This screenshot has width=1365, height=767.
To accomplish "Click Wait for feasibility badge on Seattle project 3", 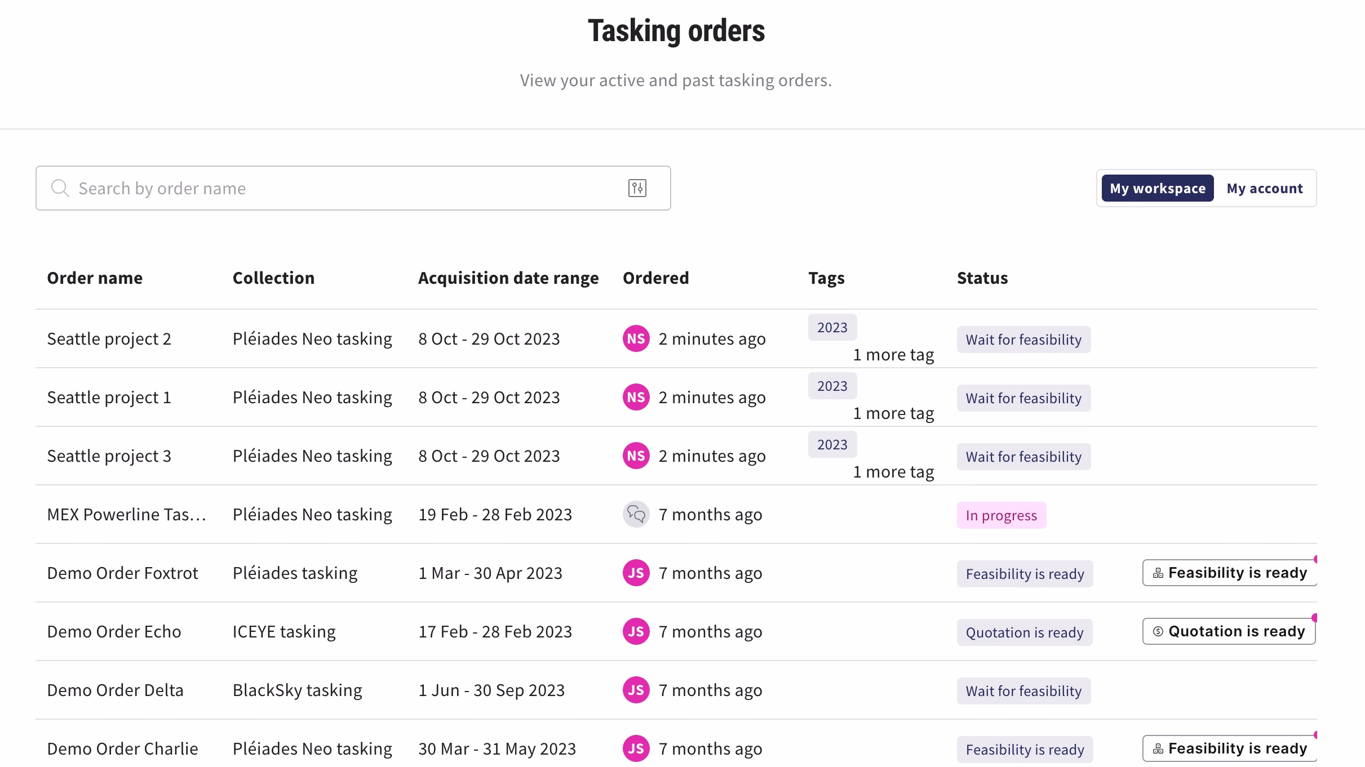I will pos(1023,457).
